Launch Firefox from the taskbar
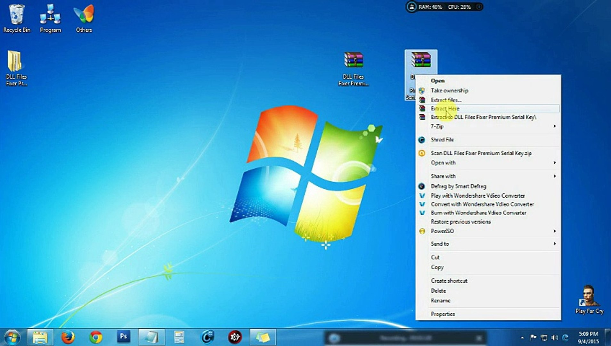 pyautogui.click(x=68, y=337)
